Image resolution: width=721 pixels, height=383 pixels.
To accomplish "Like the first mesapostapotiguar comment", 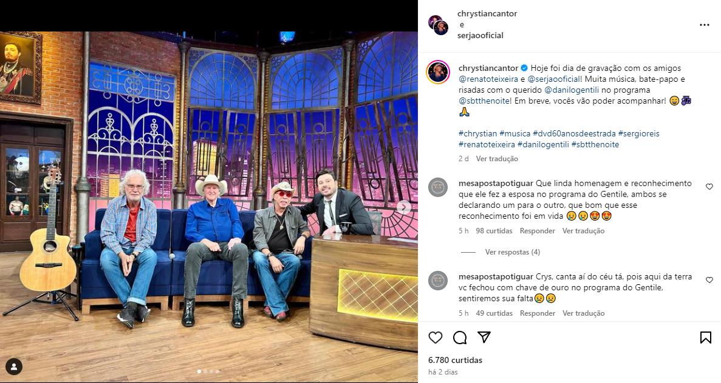I will click(x=709, y=187).
